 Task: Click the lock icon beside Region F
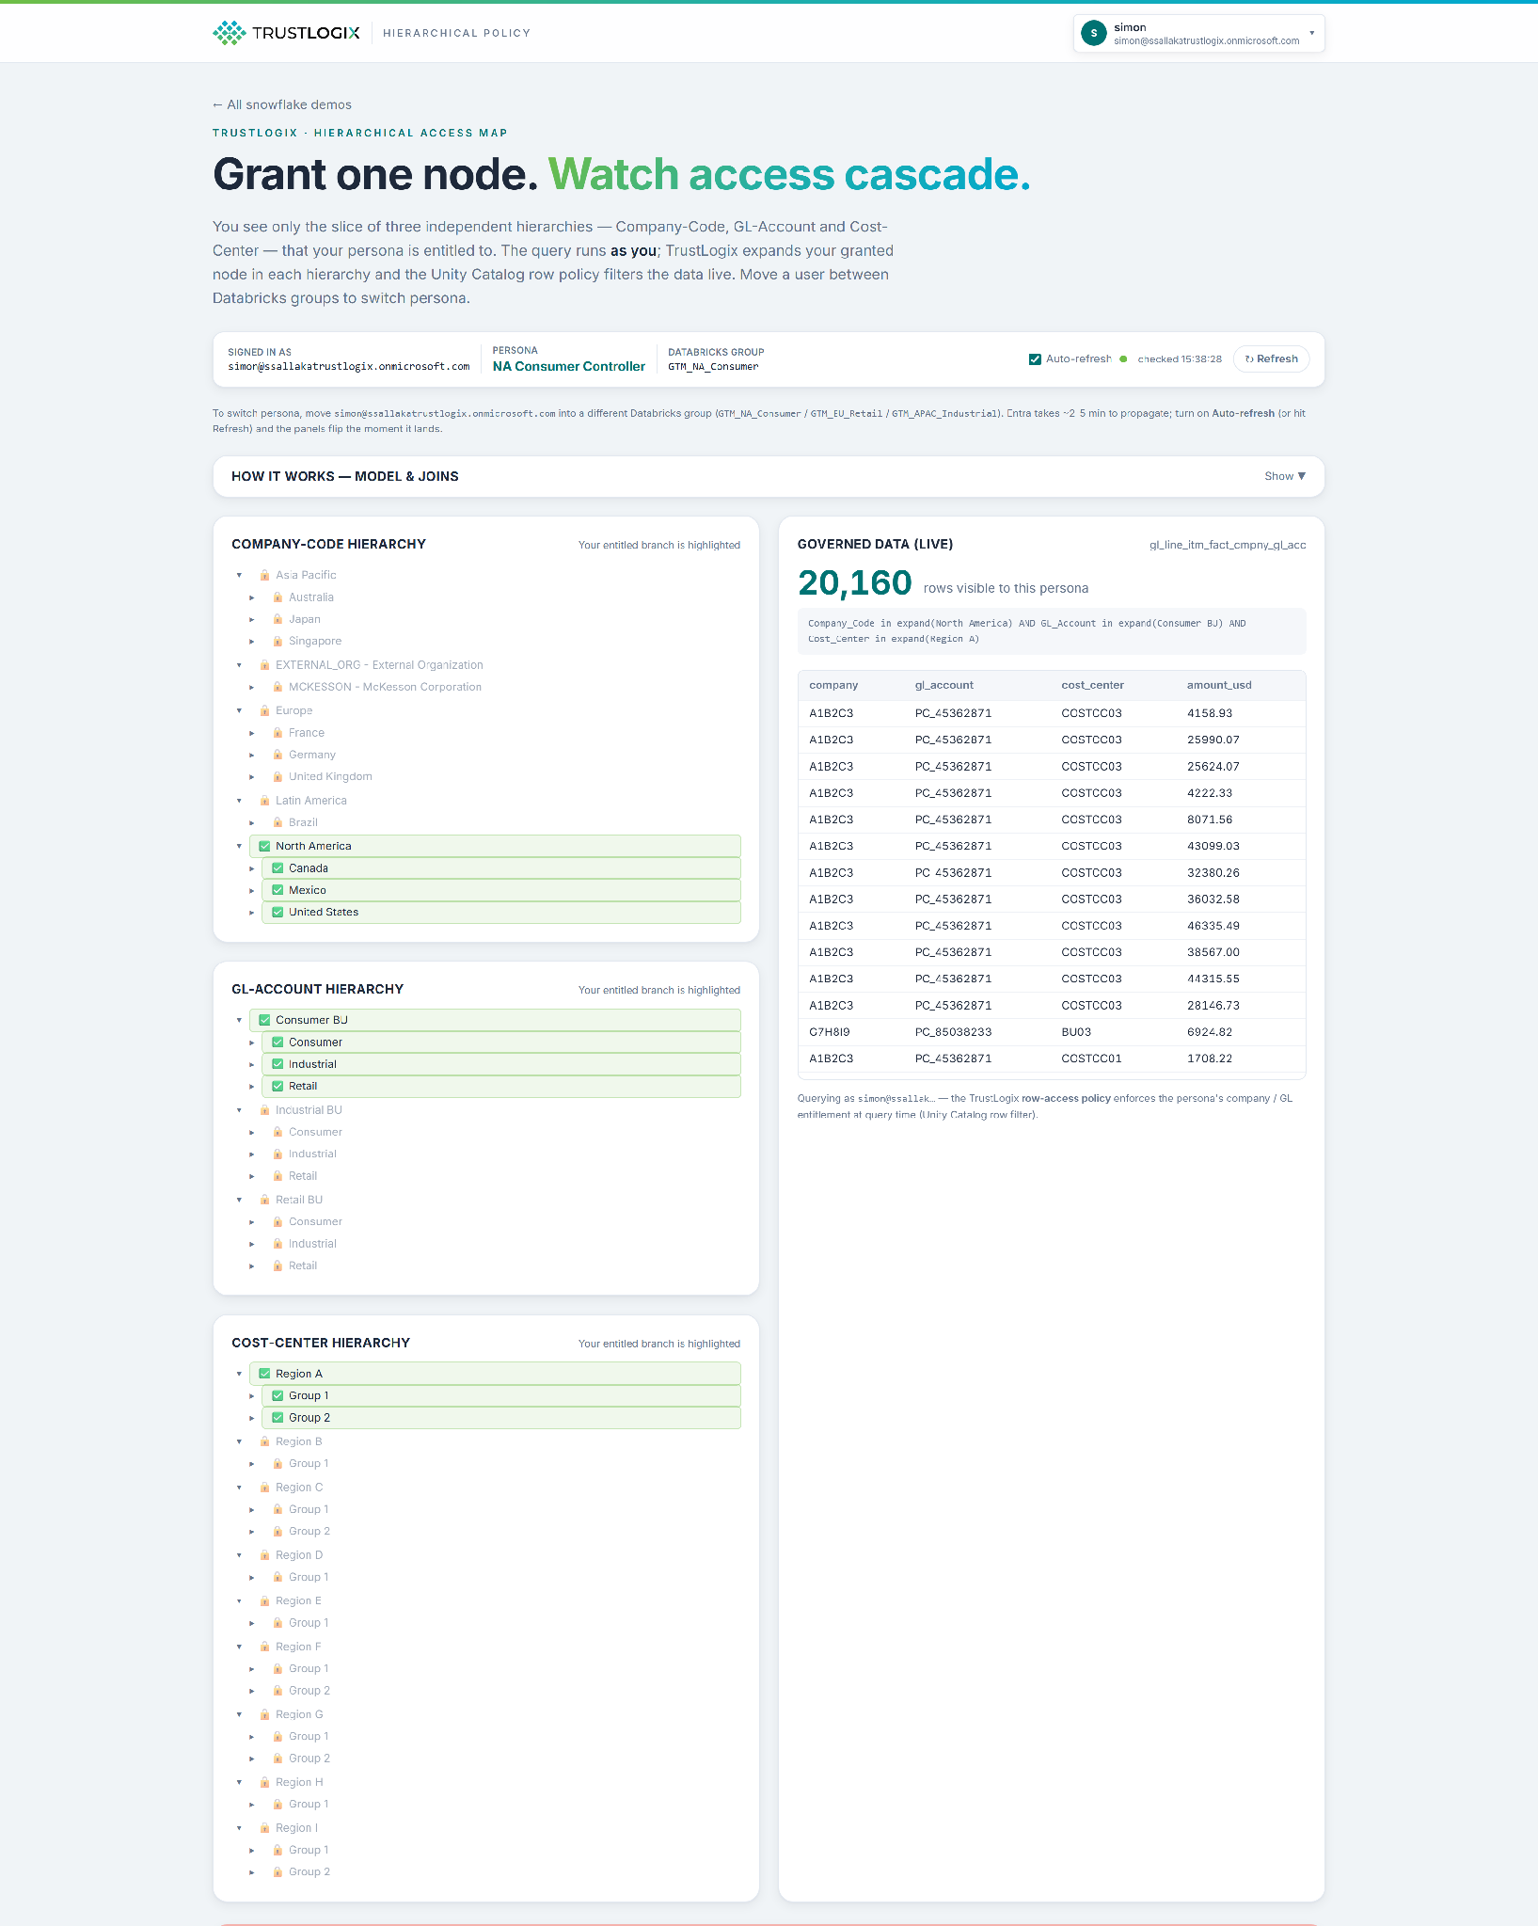(264, 1647)
